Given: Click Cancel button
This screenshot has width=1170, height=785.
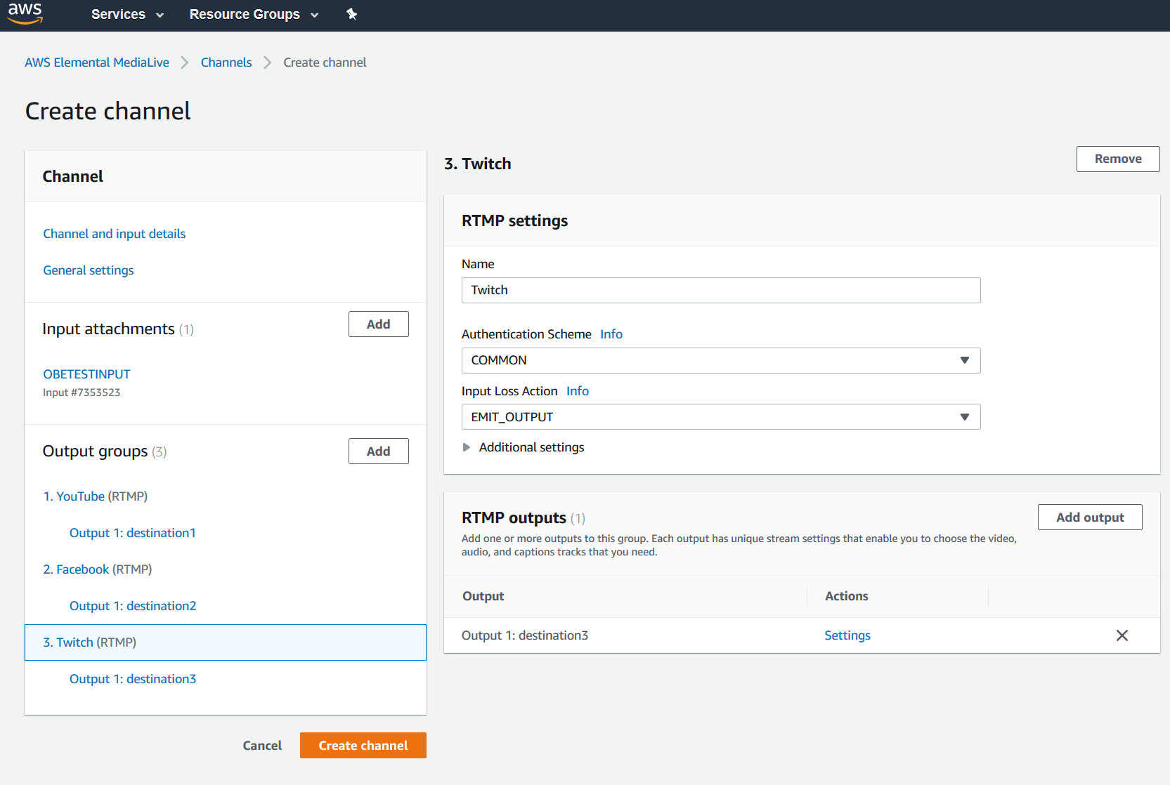Looking at the screenshot, I should [x=262, y=746].
